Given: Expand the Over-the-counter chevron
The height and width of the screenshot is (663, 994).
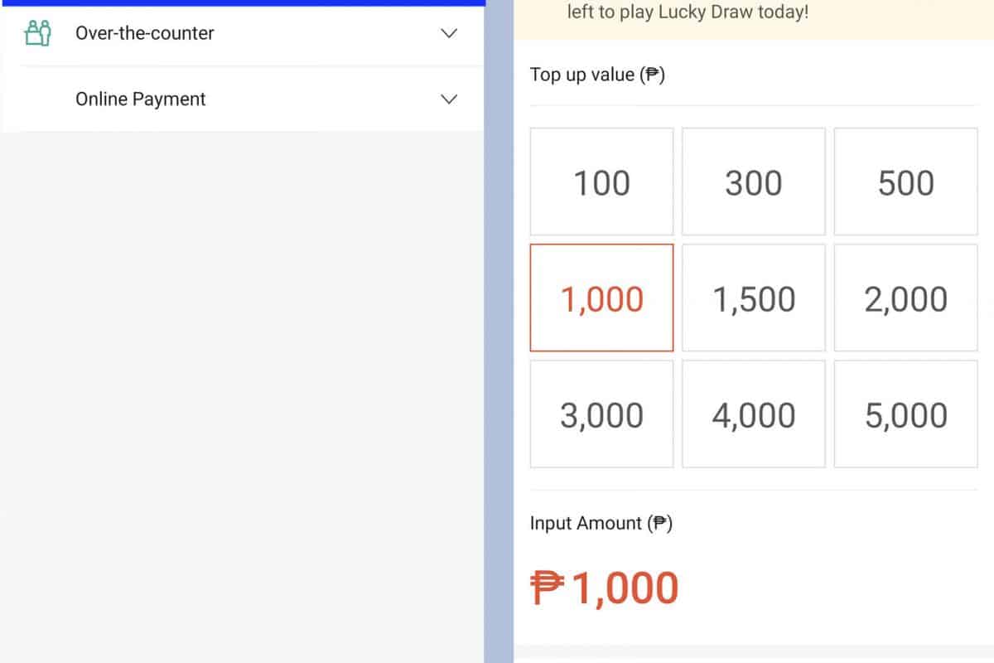Looking at the screenshot, I should [x=449, y=33].
